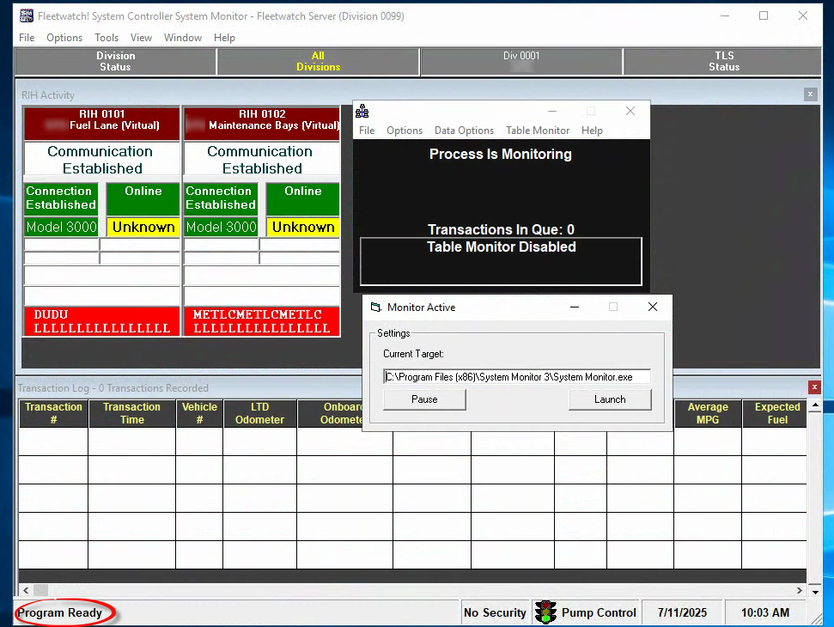Click the horizontal scrollbar thumb
Screen dimensions: 834x627
tap(41, 590)
